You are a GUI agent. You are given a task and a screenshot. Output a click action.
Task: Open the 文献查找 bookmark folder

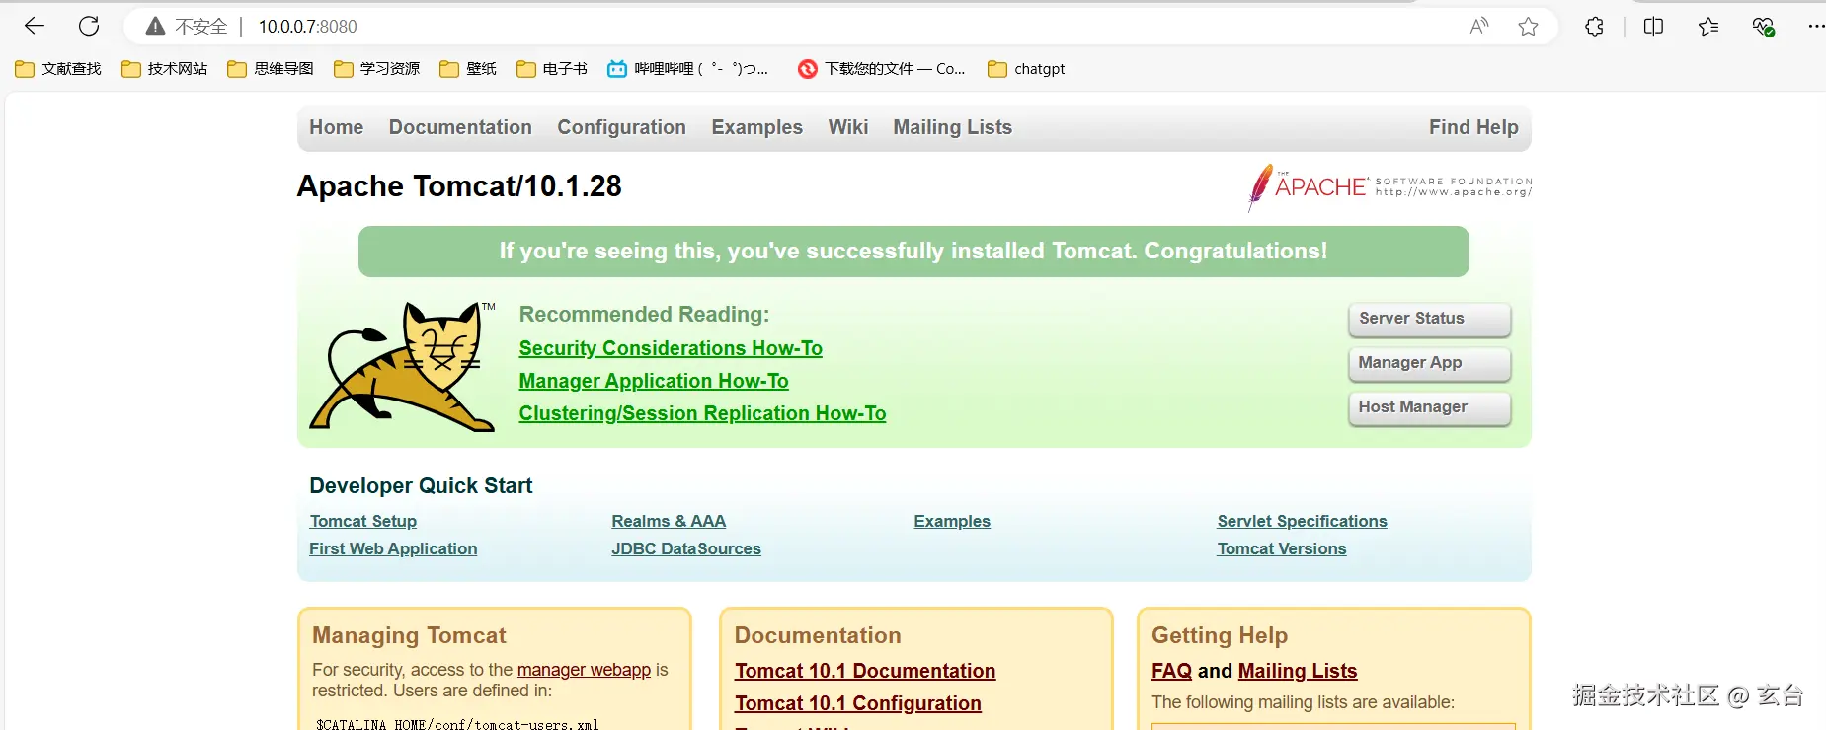(x=58, y=69)
